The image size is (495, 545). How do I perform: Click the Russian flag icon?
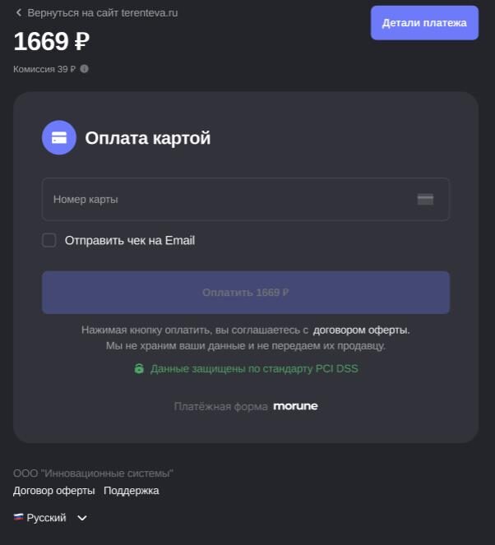(18, 518)
